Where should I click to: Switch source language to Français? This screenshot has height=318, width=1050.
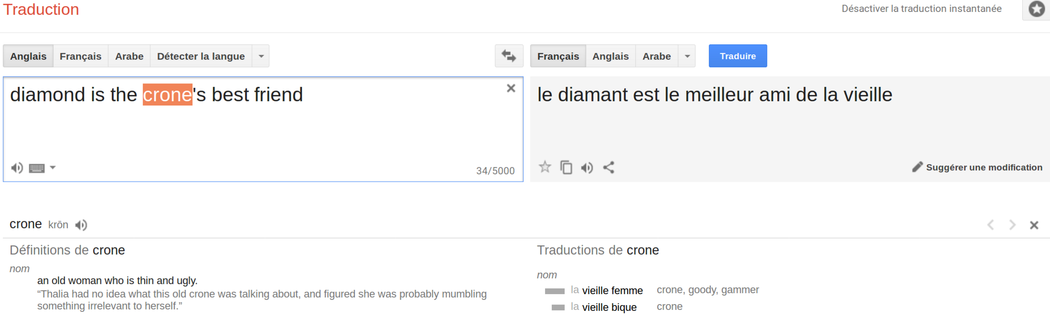(x=80, y=56)
